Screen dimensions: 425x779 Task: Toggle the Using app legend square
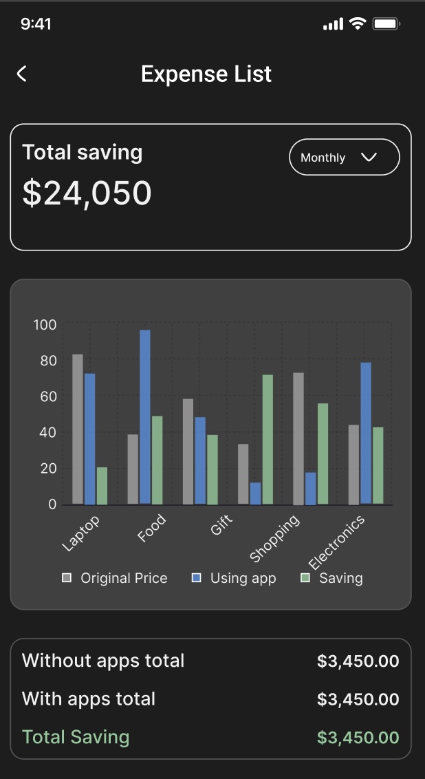point(197,578)
